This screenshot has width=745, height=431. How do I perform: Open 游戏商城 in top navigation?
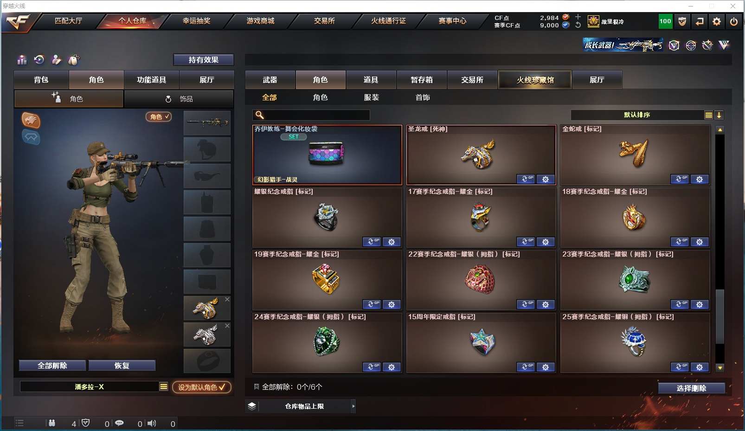(x=260, y=21)
